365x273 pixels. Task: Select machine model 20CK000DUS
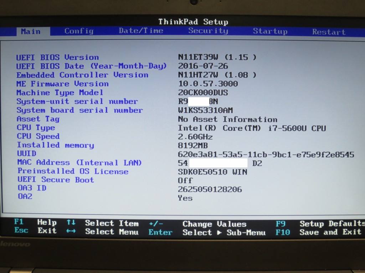click(x=203, y=93)
